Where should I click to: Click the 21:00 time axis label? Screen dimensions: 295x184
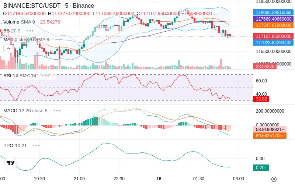(79, 179)
